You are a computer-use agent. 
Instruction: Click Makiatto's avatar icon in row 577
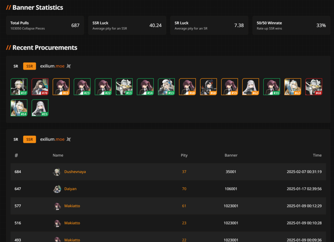(57, 206)
